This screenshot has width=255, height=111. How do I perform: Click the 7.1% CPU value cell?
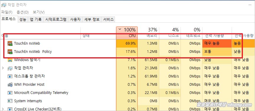tap(127, 60)
